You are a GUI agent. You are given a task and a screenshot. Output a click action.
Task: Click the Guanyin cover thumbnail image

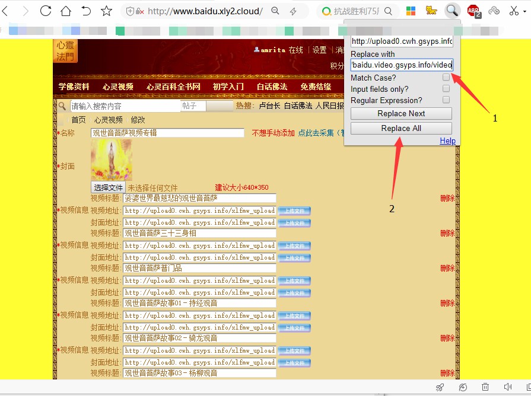click(112, 159)
